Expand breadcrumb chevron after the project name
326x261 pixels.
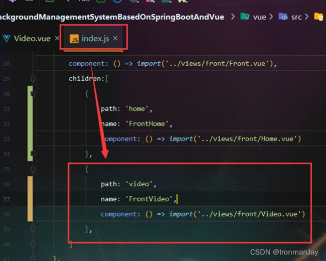coord(233,17)
